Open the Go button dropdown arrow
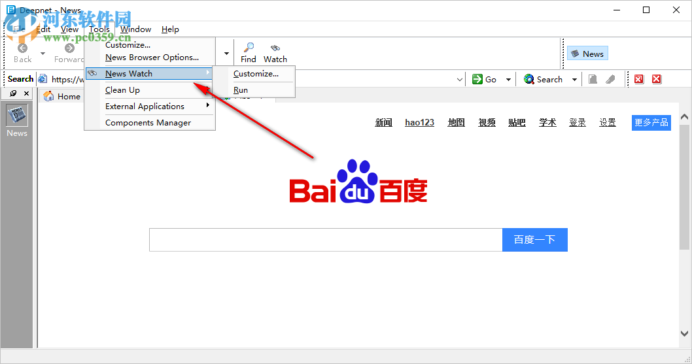This screenshot has height=364, width=692. tap(508, 80)
